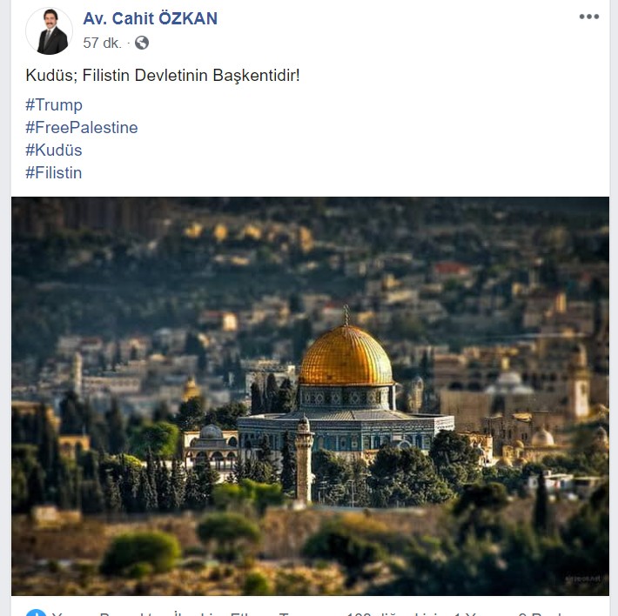Select the post text about Kudüs

pyautogui.click(x=163, y=75)
